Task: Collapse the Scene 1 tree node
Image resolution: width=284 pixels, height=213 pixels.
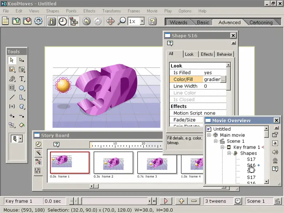Action: tap(216, 141)
